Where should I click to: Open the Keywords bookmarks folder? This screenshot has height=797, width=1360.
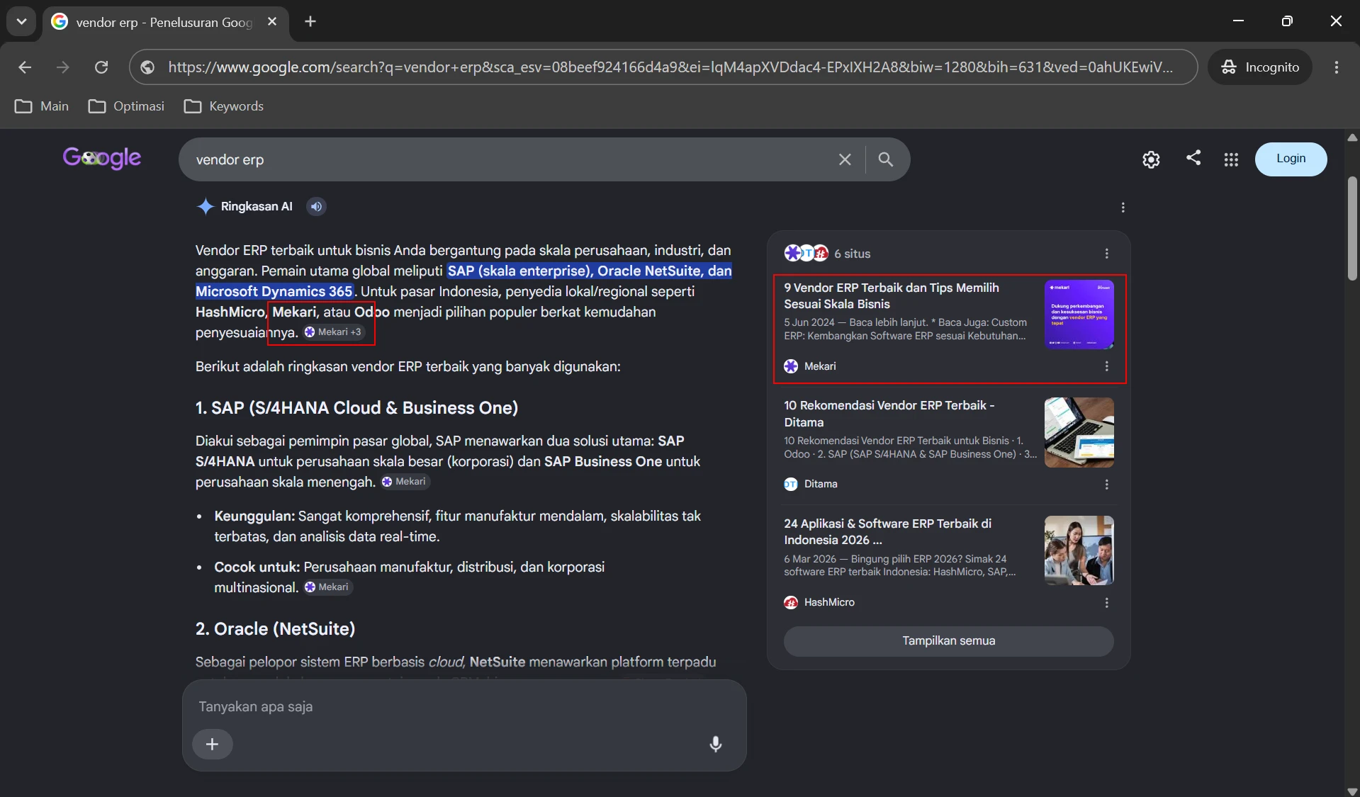coord(224,106)
